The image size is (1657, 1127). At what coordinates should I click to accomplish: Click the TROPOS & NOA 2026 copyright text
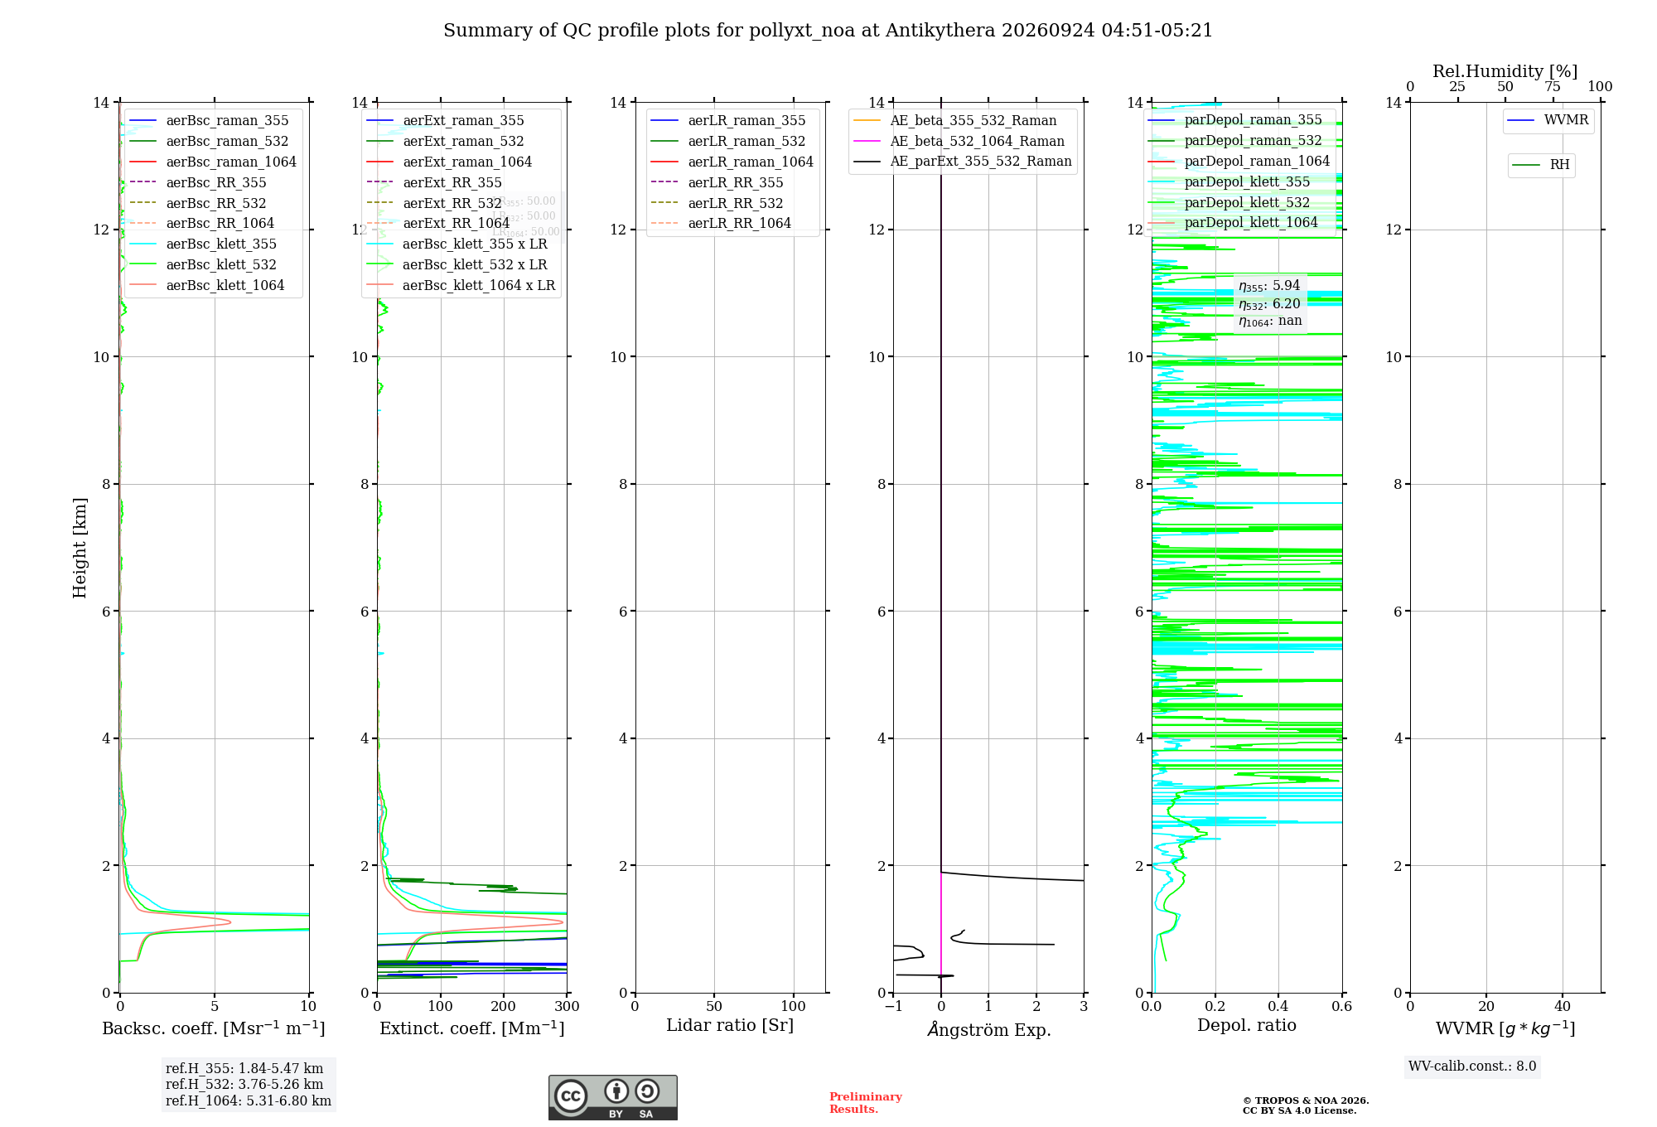tap(1306, 1100)
